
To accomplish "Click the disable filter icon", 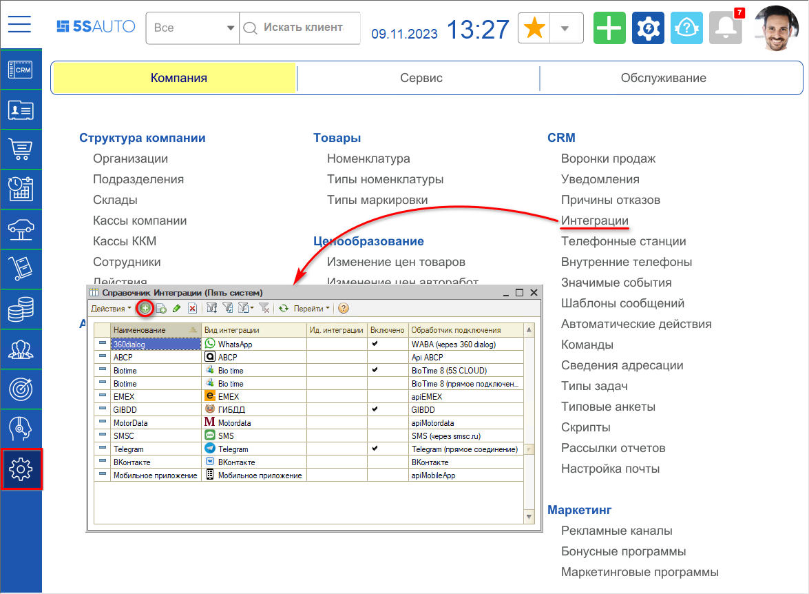I will tap(264, 308).
